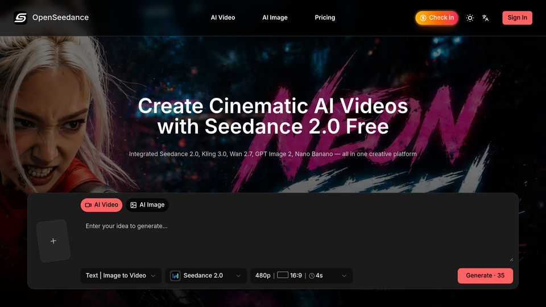
Task: Click the picture icon on AI Image tab
Action: (133, 205)
